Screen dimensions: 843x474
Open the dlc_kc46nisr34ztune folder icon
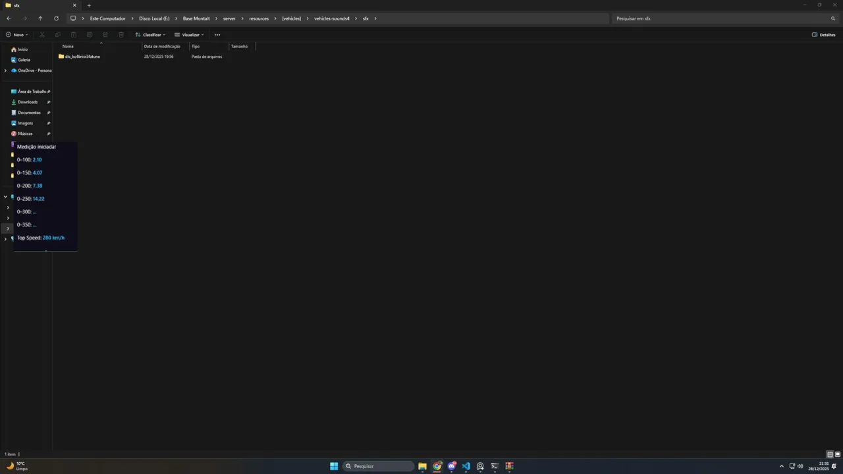coord(61,57)
